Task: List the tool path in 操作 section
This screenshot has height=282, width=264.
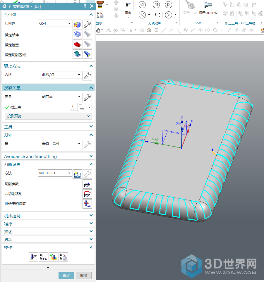Action: (63, 257)
